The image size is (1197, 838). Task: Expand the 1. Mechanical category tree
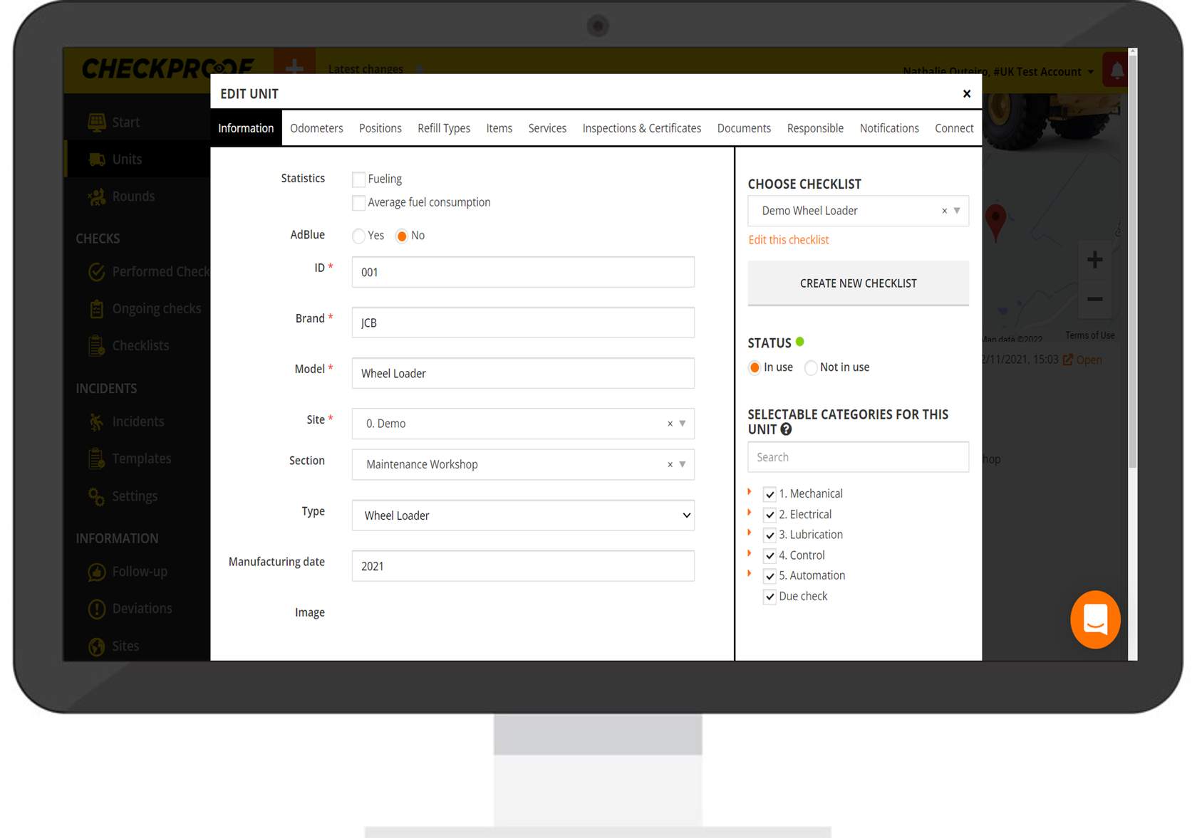coord(750,492)
